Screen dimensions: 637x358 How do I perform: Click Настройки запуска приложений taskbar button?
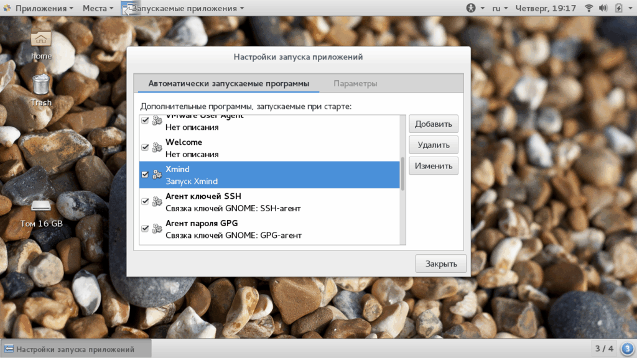click(x=75, y=349)
